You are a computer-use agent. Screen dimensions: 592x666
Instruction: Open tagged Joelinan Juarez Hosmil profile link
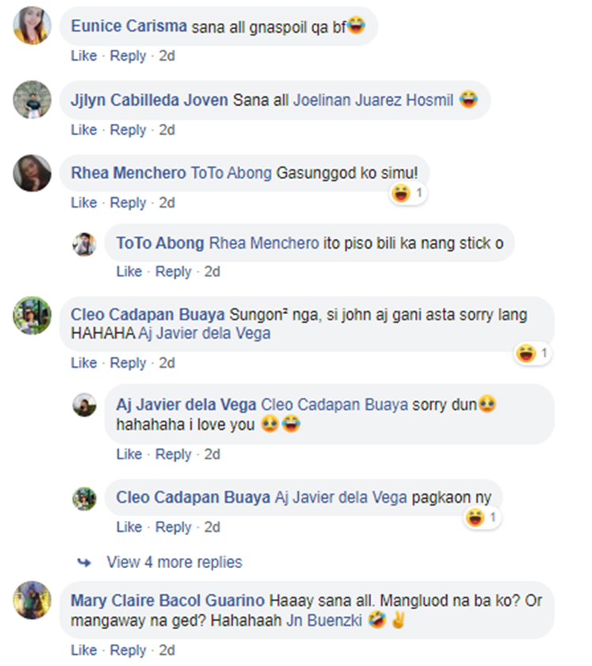click(373, 100)
